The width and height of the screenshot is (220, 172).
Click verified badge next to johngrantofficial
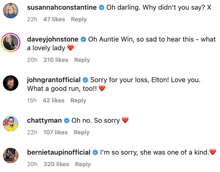85,80
